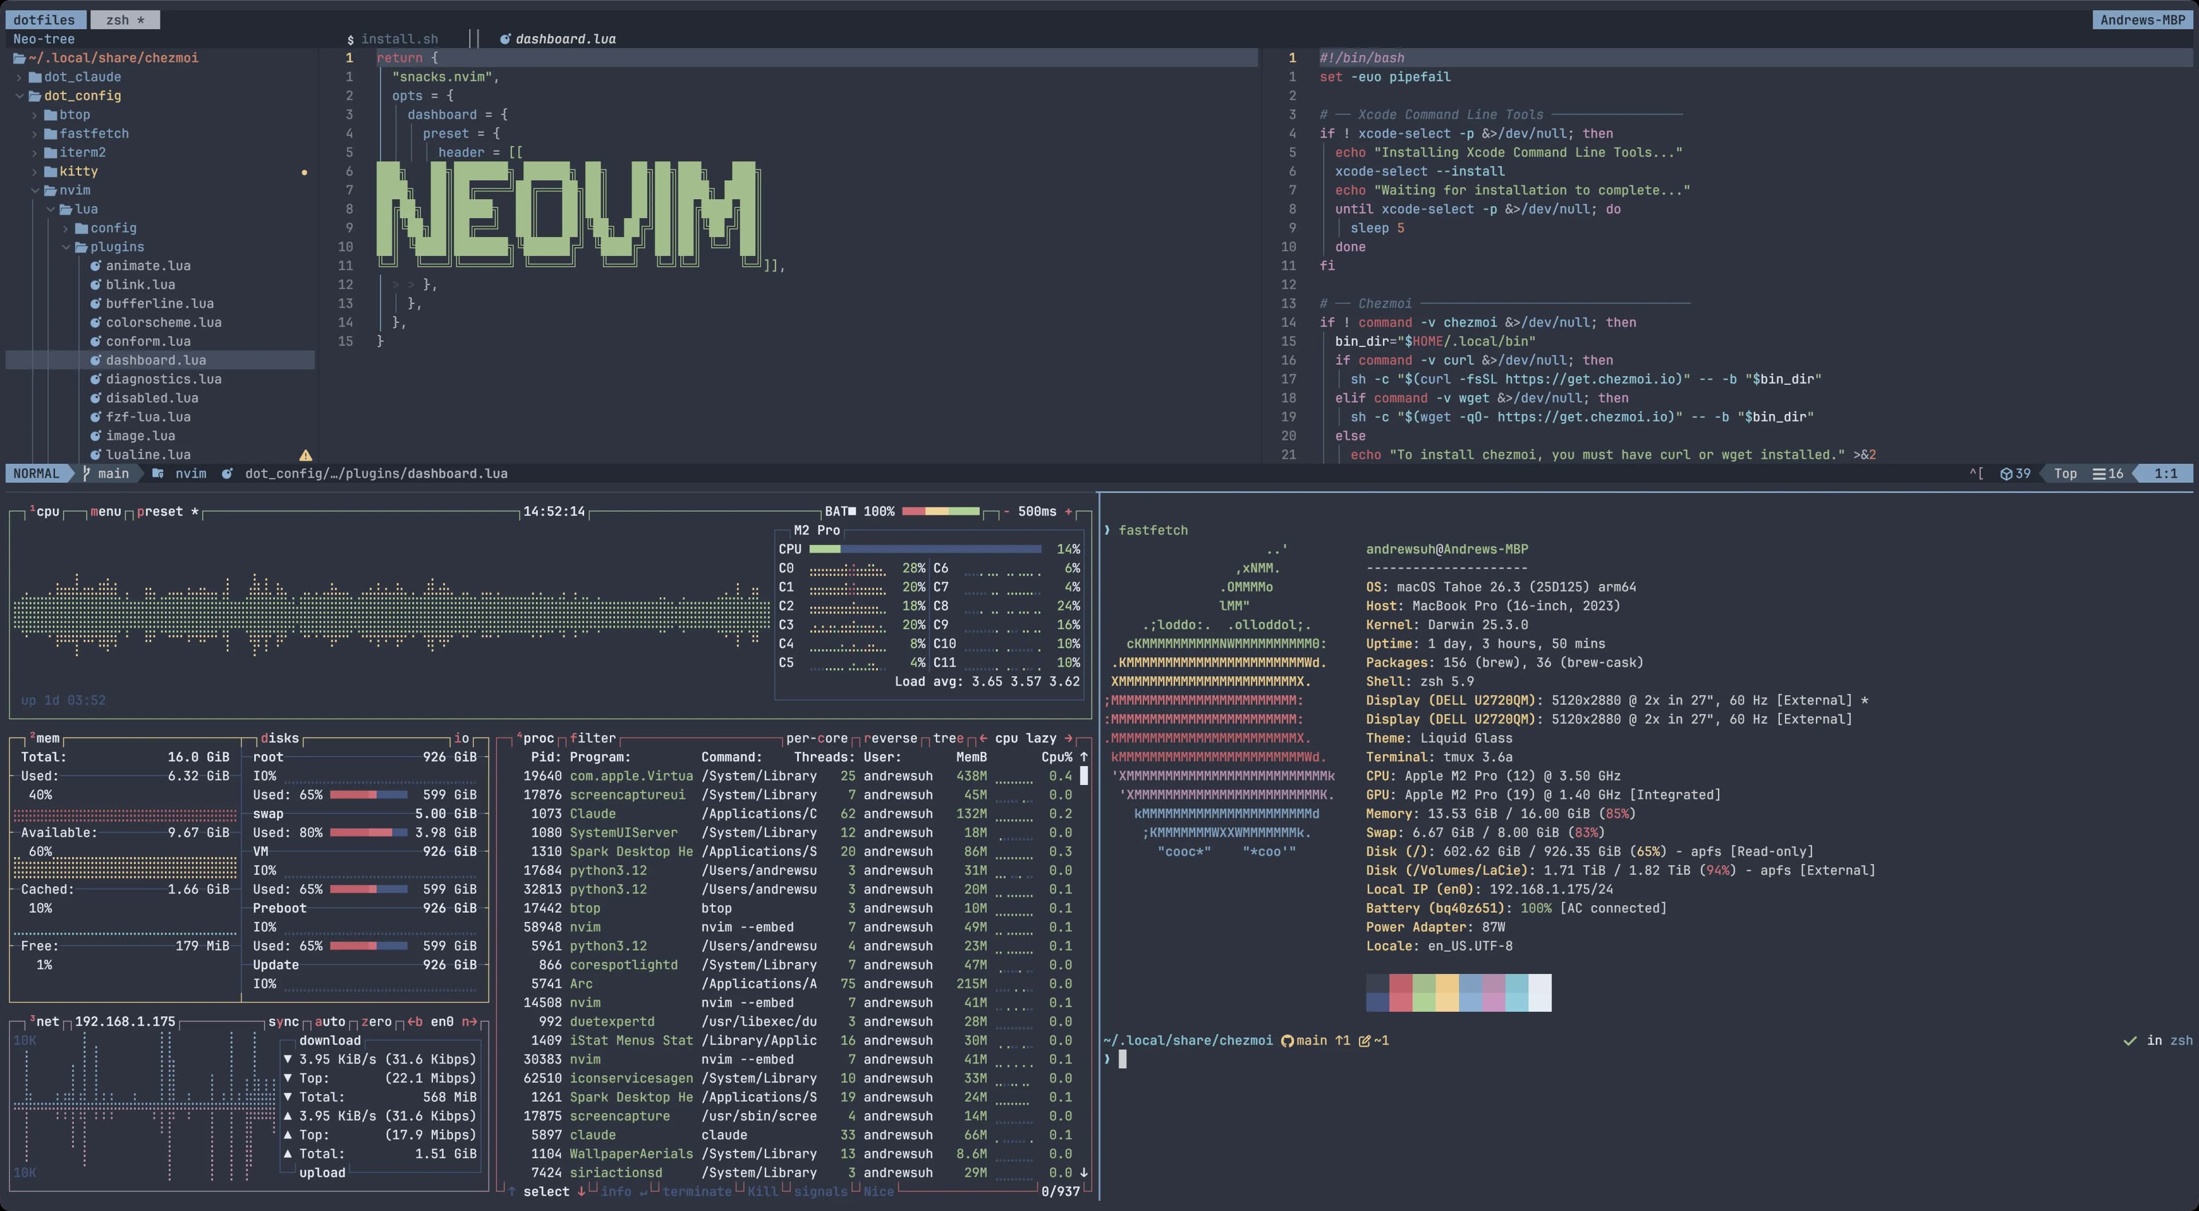Click the diagnostics count icon showing 39
This screenshot has width=2199, height=1211.
pyautogui.click(x=2008, y=474)
